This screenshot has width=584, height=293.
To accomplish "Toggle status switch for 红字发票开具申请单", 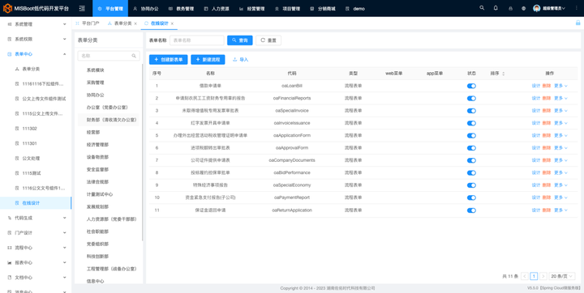I will coord(471,123).
